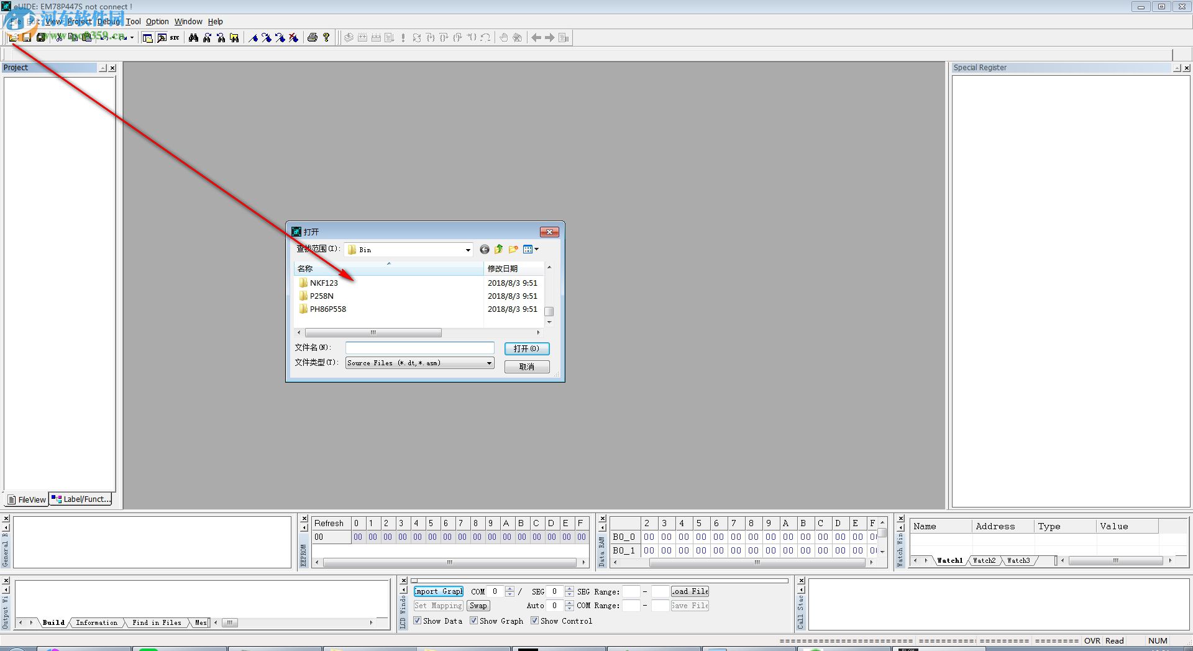1193x651 pixels.
Task: Click the Save All toolbar icon
Action: [40, 38]
